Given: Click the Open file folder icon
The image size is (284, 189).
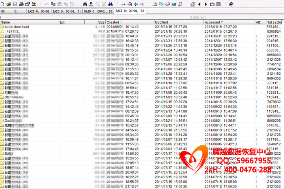Looking at the screenshot, I should [x=8, y=4].
